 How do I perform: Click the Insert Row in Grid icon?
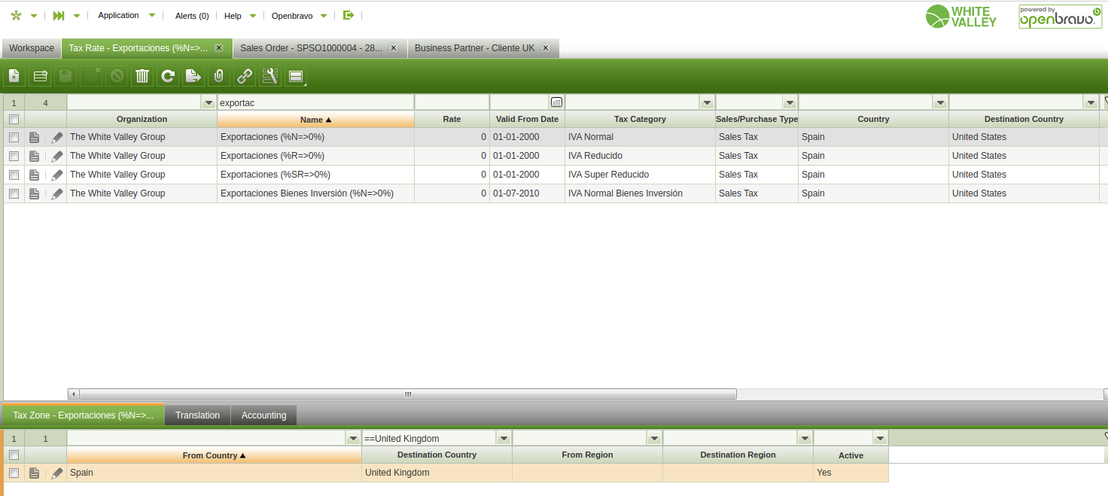[x=40, y=76]
